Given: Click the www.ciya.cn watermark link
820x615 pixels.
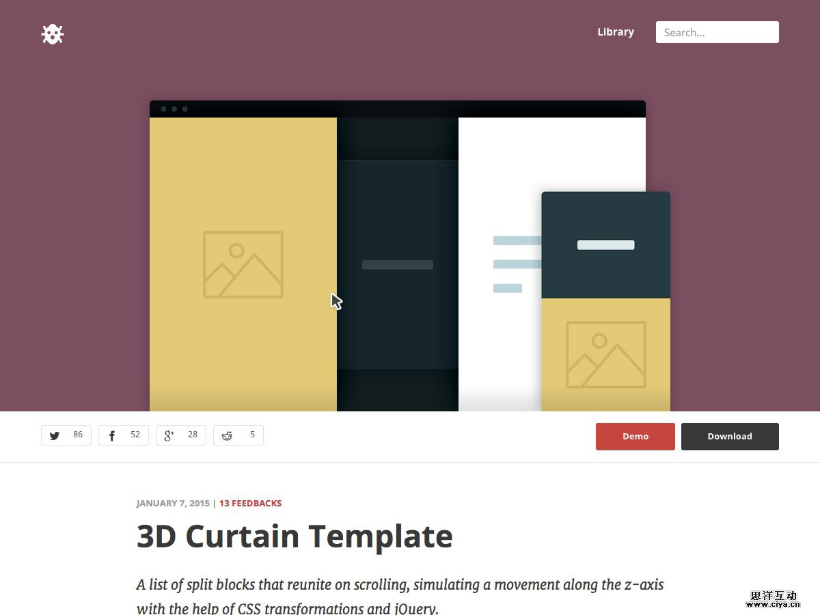Looking at the screenshot, I should click(x=774, y=604).
